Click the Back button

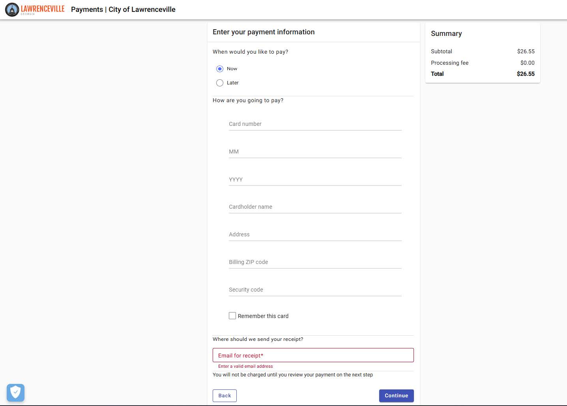(x=224, y=395)
